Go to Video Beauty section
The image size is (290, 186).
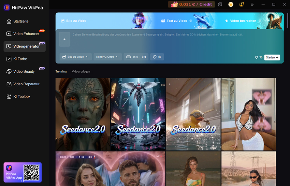[x=25, y=71]
